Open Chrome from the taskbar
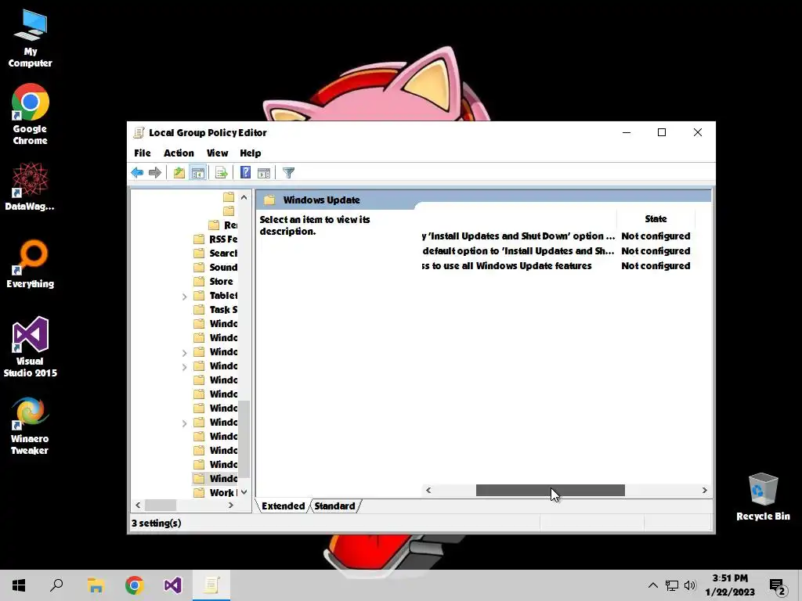Viewport: 802px width, 601px height. pyautogui.click(x=135, y=585)
